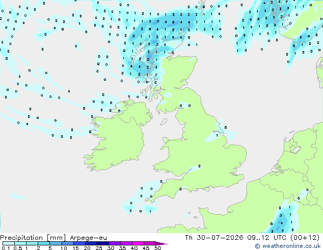The height and width of the screenshot is (250, 323).
Task: Click the 'Precipitation [mm]' title text
Action: tap(33, 238)
